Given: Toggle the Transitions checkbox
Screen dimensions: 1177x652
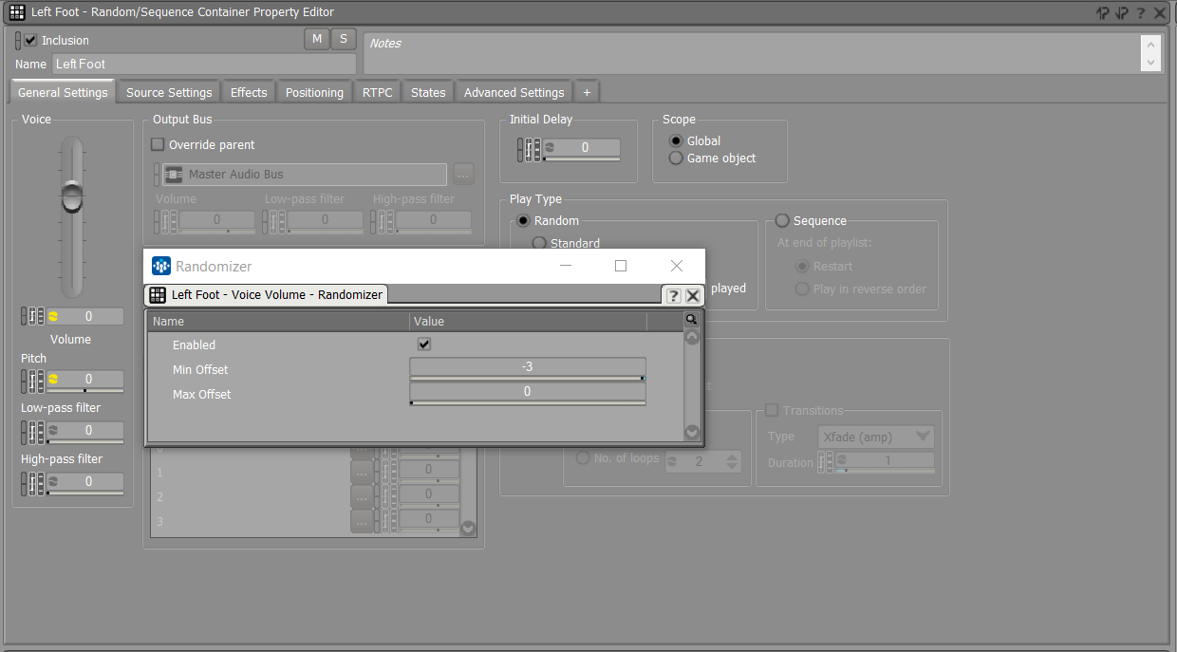Looking at the screenshot, I should (x=772, y=410).
